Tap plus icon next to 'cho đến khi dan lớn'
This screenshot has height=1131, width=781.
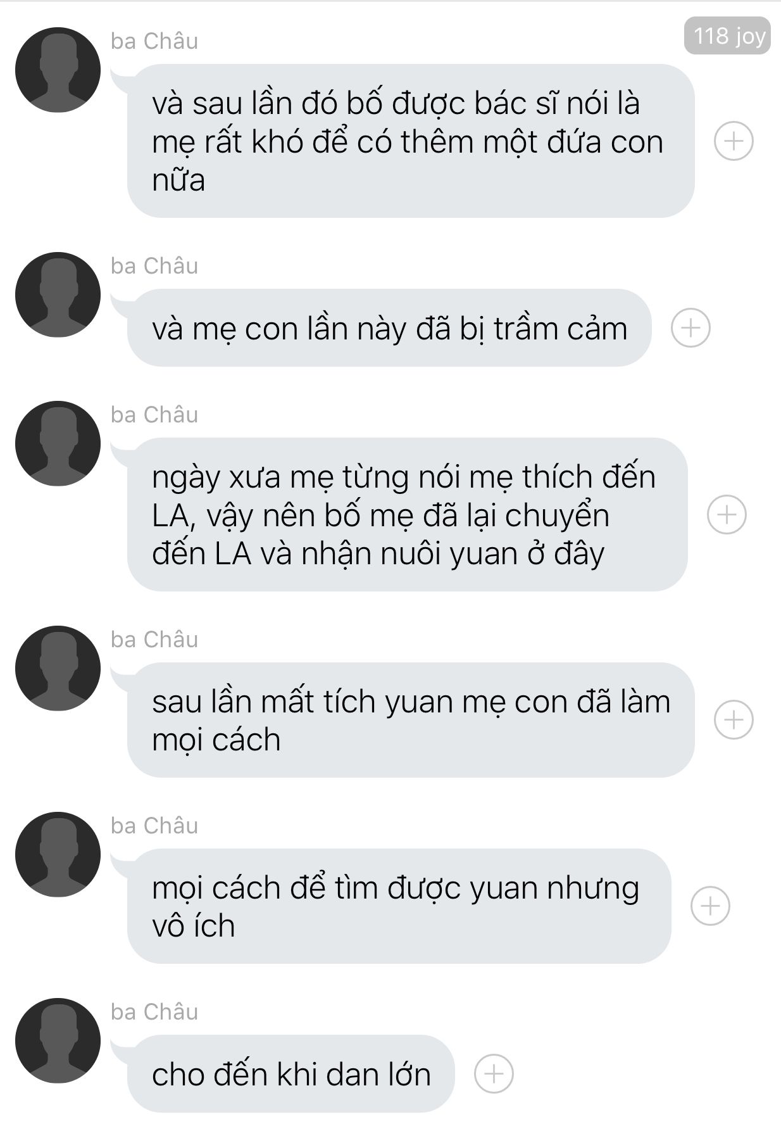tap(494, 1073)
